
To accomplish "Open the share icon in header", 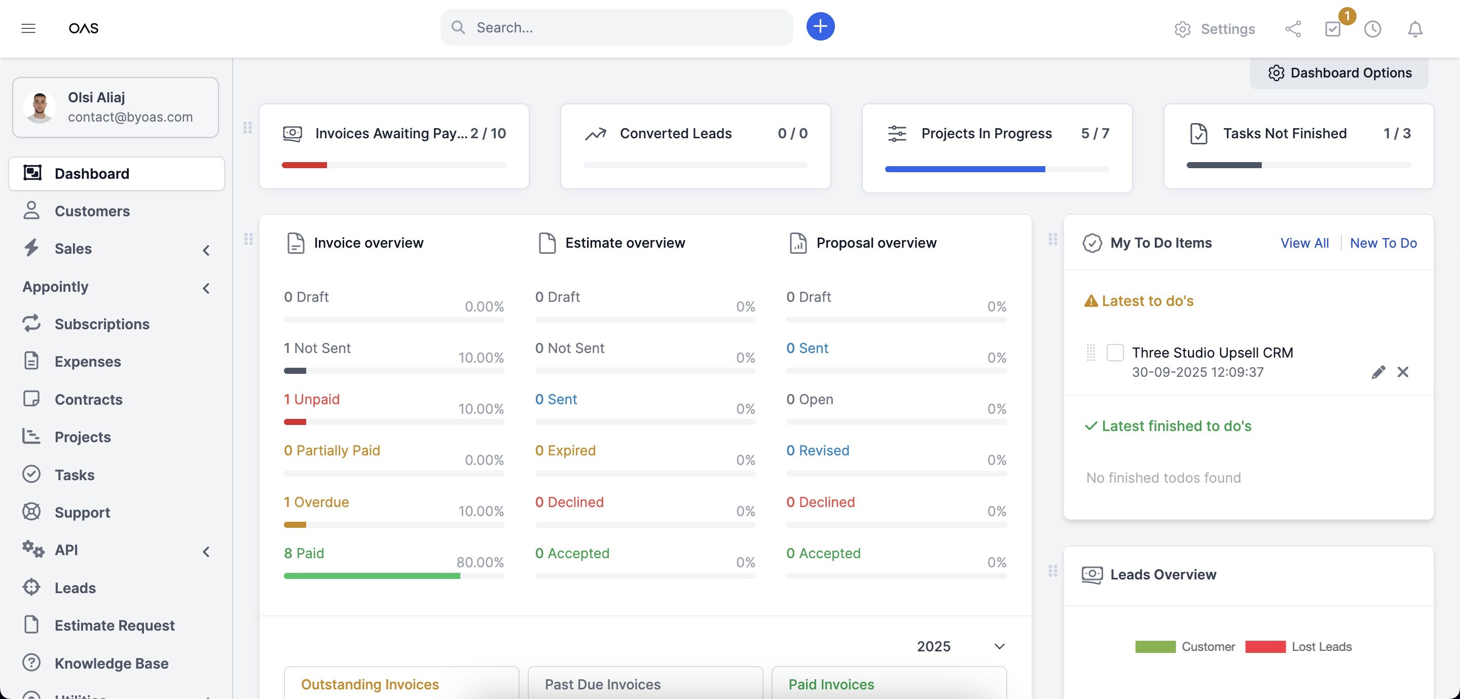I will 1293,28.
